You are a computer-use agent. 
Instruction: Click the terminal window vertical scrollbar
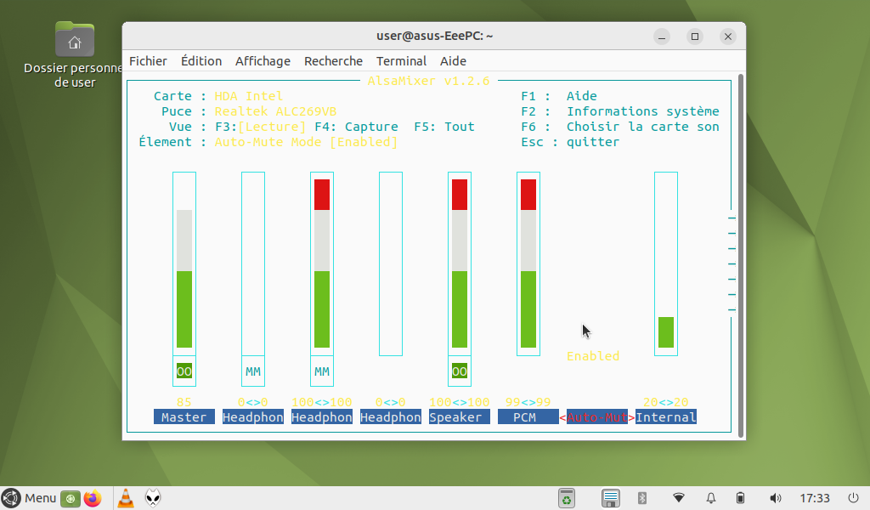[x=741, y=255]
